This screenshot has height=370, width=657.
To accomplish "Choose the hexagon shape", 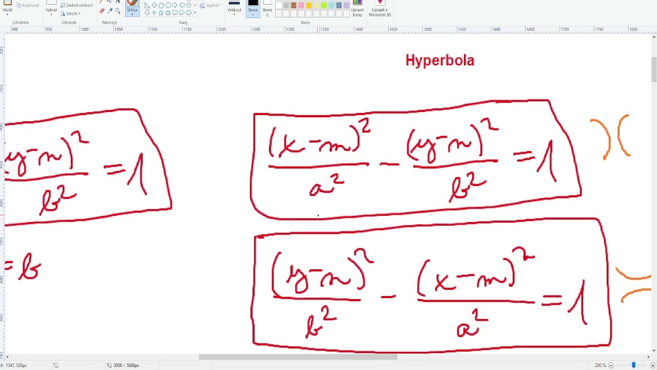I will pyautogui.click(x=168, y=5).
